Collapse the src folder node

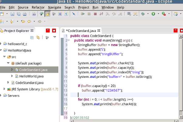coord(5,57)
